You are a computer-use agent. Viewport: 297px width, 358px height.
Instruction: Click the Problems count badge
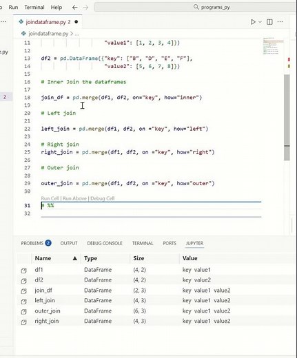48,243
